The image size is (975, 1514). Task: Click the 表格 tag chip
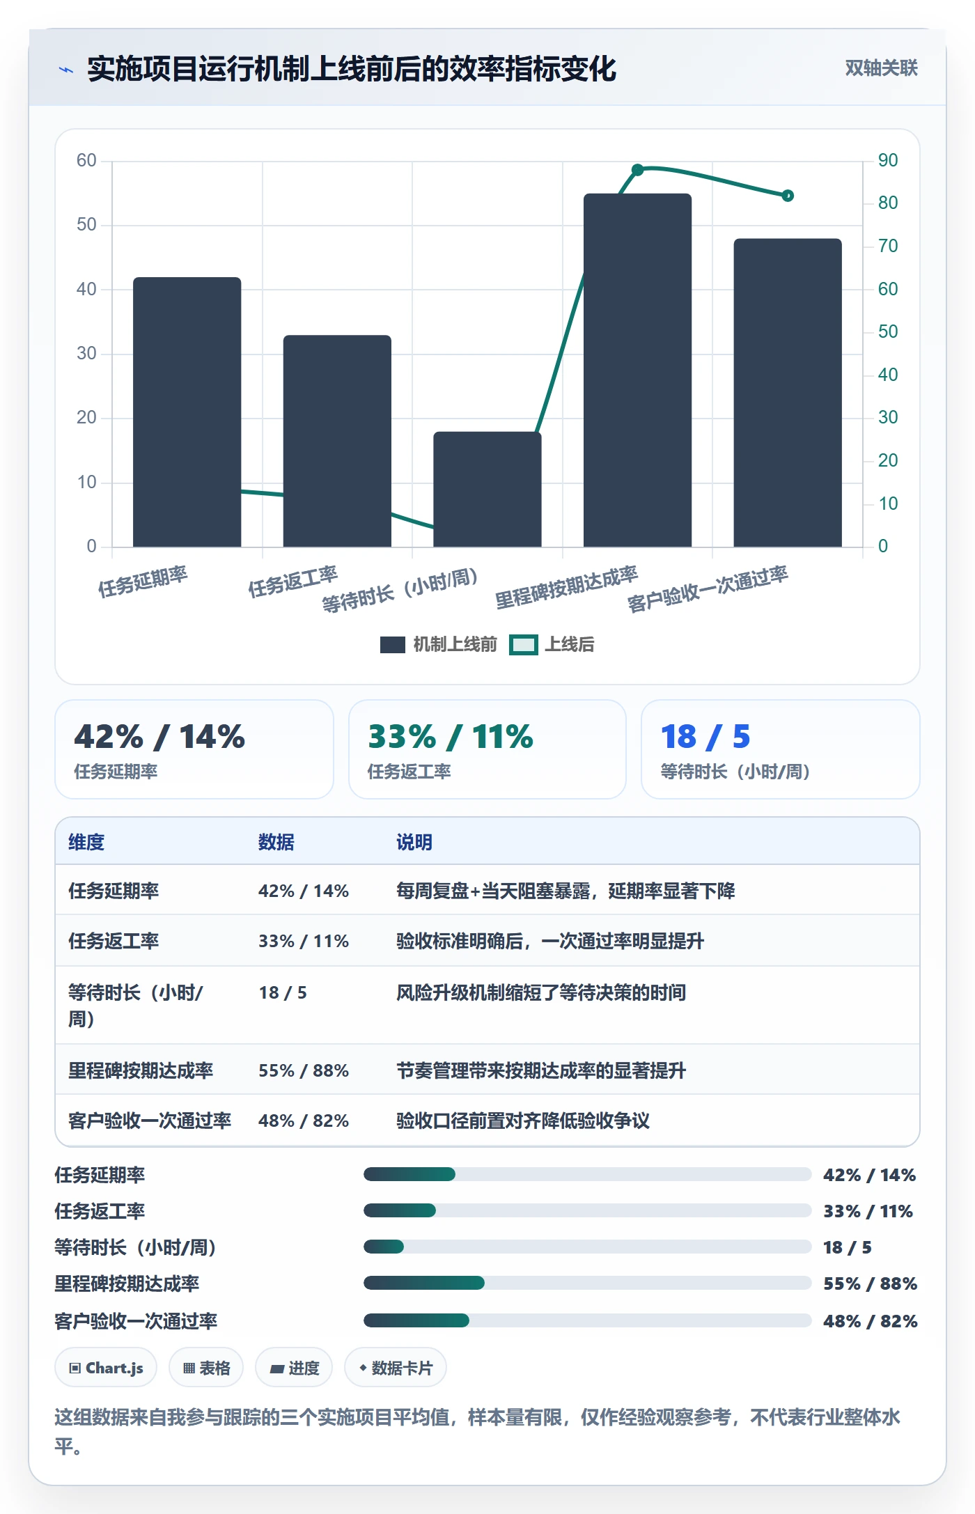(x=206, y=1368)
